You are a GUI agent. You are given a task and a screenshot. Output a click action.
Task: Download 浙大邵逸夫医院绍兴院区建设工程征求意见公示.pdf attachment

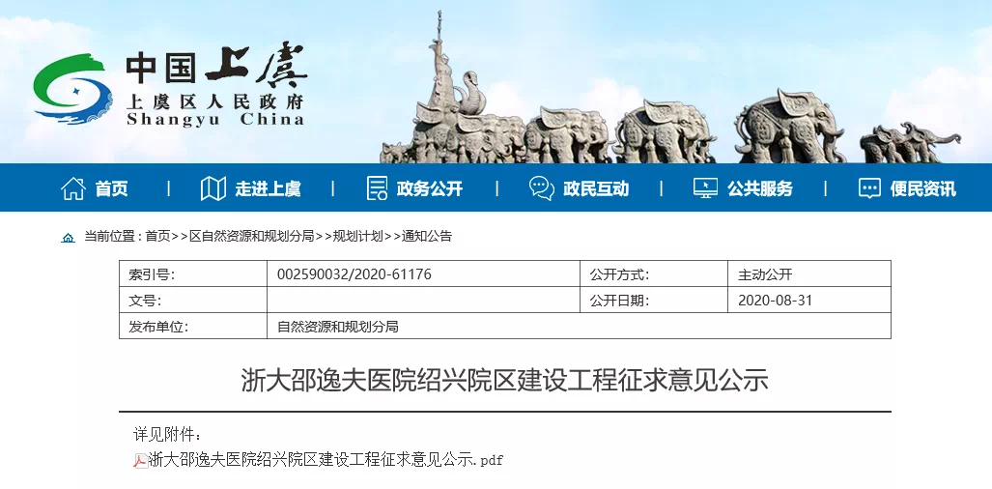[x=326, y=460]
